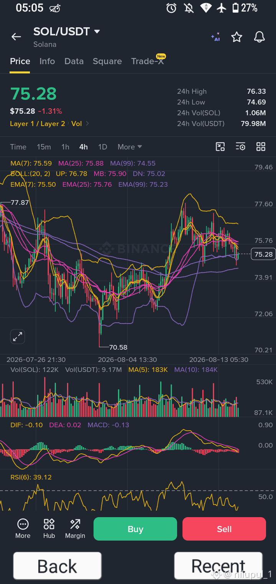
Task: Tap the Layer 1 / Layer 2 tag
Action: click(38, 124)
